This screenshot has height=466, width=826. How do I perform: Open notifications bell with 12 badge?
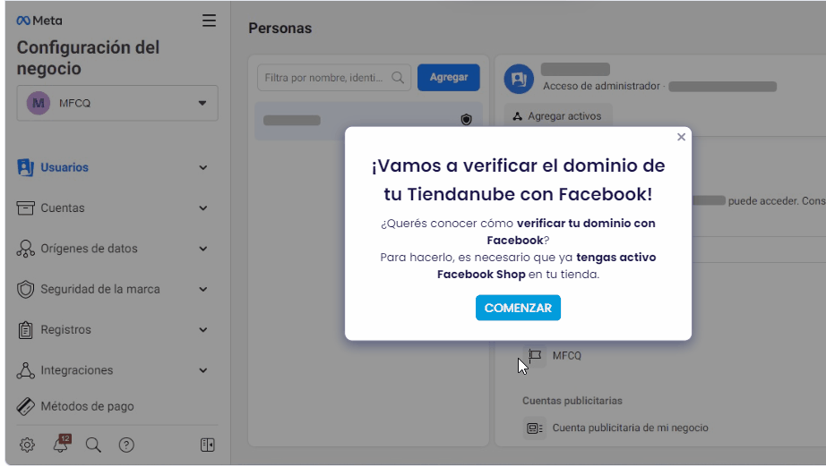[x=61, y=444]
